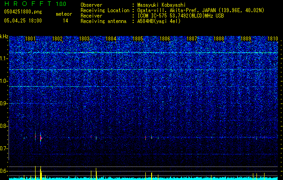Click the 1804 time marker
This screenshot has width=283, height=180.
(x=111, y=39)
